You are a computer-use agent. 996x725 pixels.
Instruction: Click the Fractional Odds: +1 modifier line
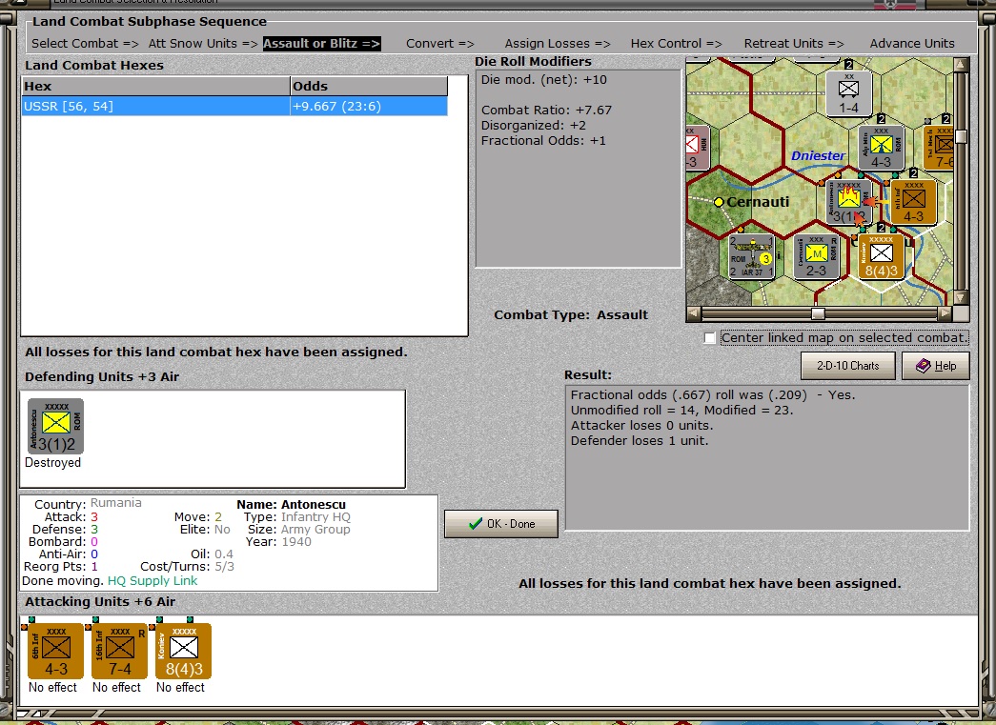click(x=543, y=140)
